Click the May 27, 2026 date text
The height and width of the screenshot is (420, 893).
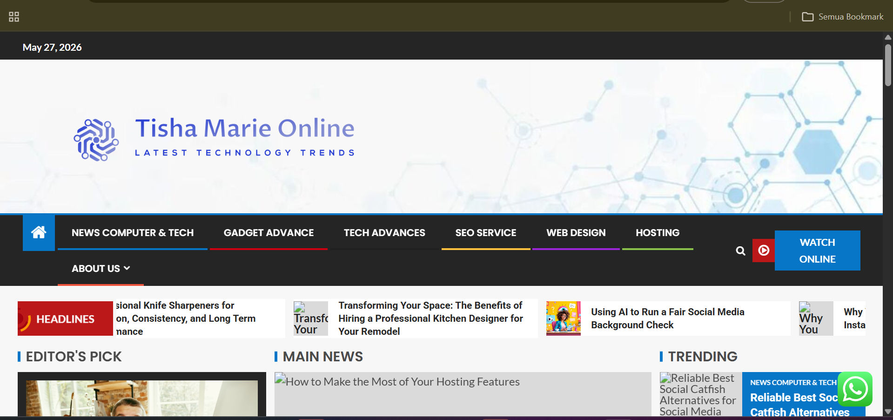coord(52,47)
